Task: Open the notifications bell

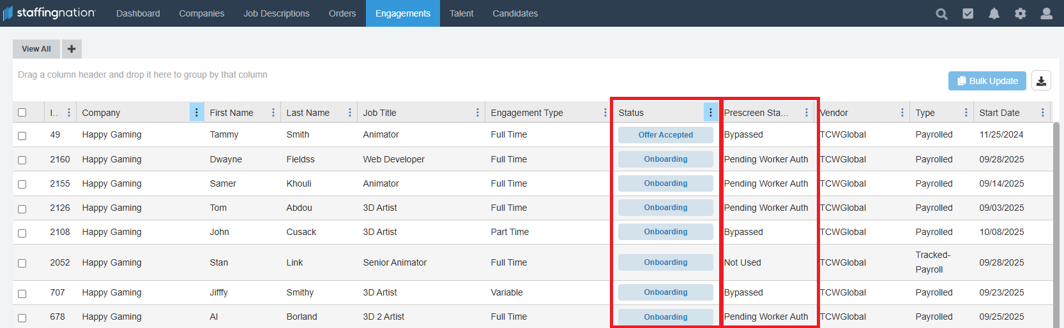Action: (x=994, y=13)
